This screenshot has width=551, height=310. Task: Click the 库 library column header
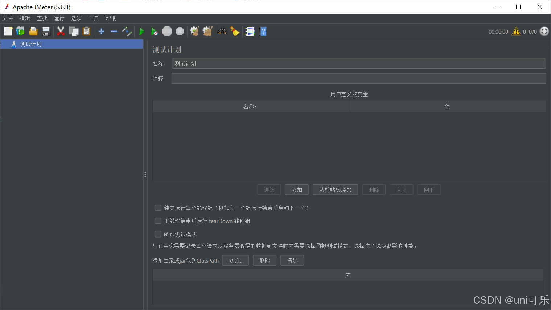coord(348,275)
